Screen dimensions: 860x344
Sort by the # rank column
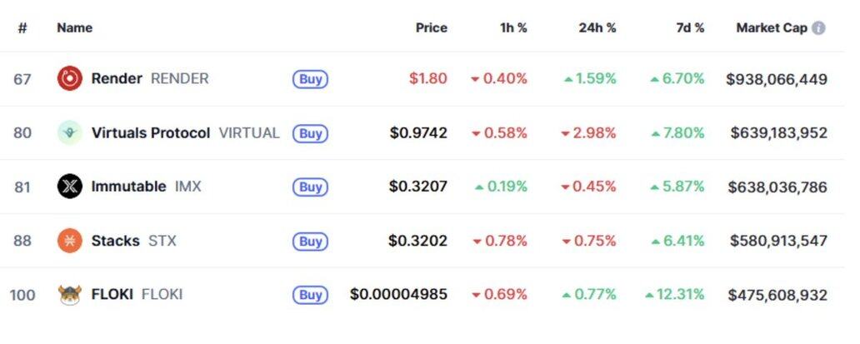22,27
